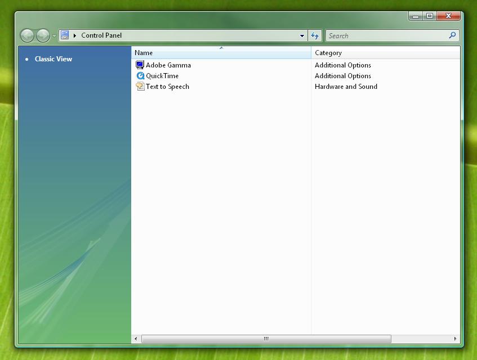Switch to Classic View
The width and height of the screenshot is (477, 360).
(54, 58)
